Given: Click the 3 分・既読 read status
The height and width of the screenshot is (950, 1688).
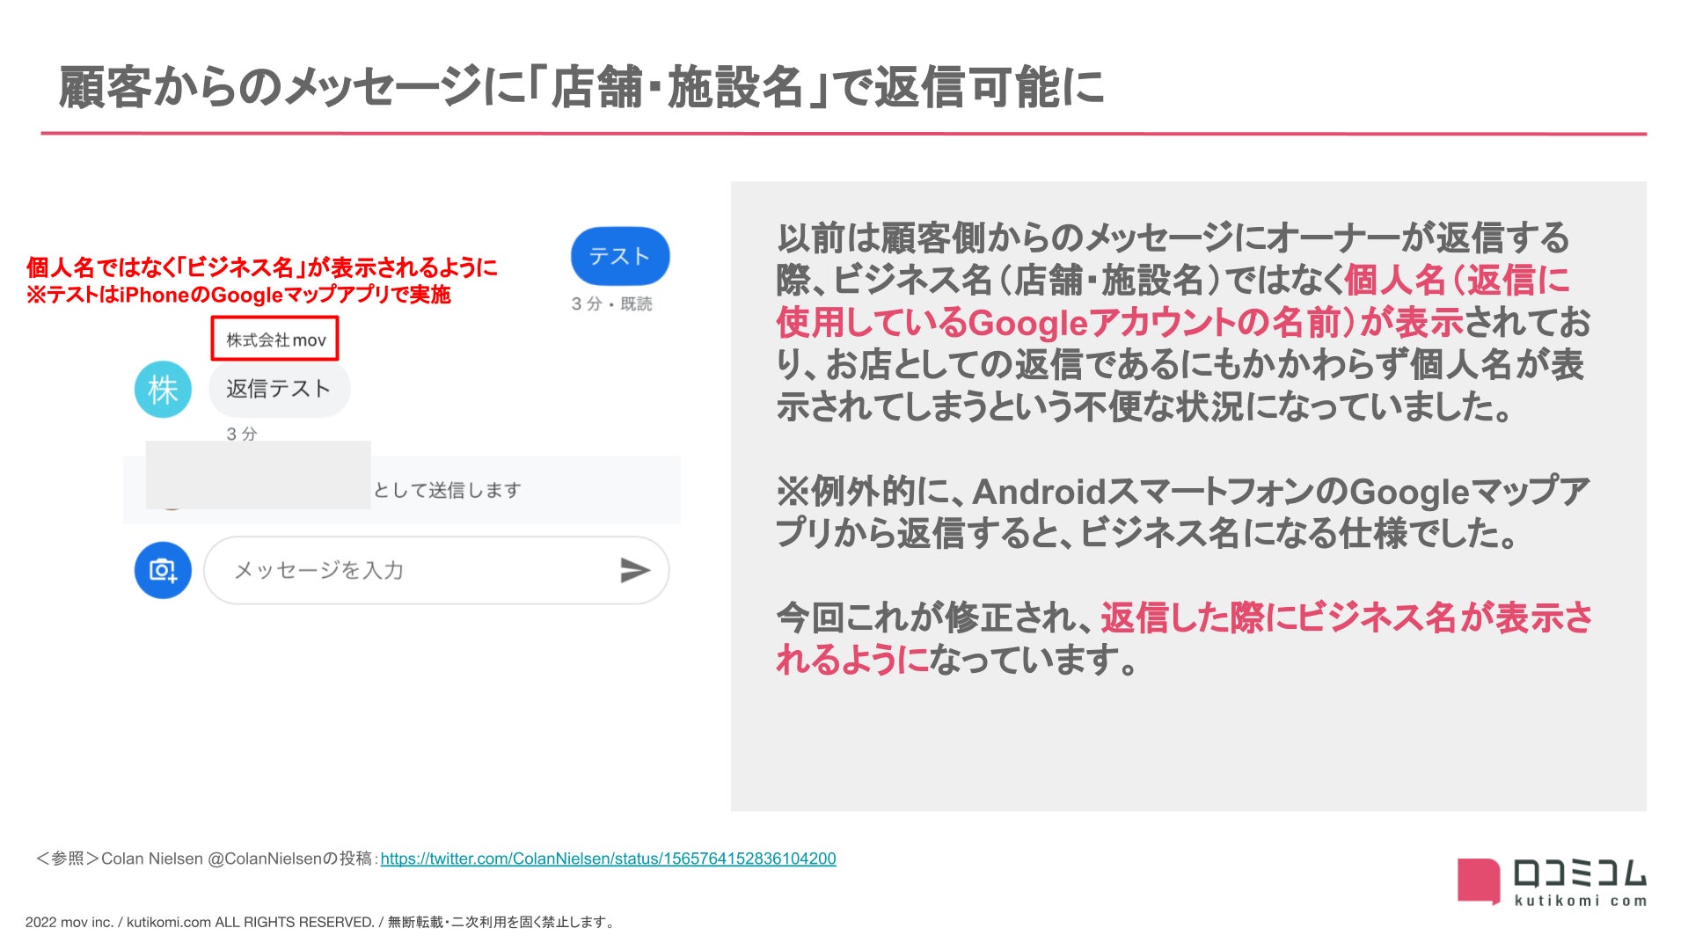Looking at the screenshot, I should 611,303.
